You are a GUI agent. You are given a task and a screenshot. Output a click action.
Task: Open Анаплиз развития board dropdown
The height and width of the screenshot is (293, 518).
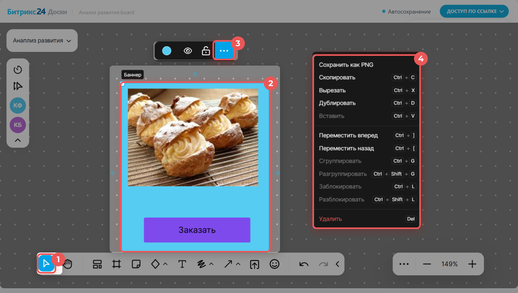(x=42, y=40)
